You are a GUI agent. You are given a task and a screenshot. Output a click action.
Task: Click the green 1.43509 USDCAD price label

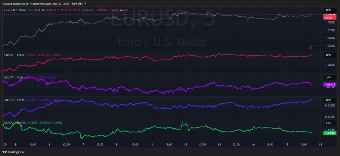(x=330, y=133)
